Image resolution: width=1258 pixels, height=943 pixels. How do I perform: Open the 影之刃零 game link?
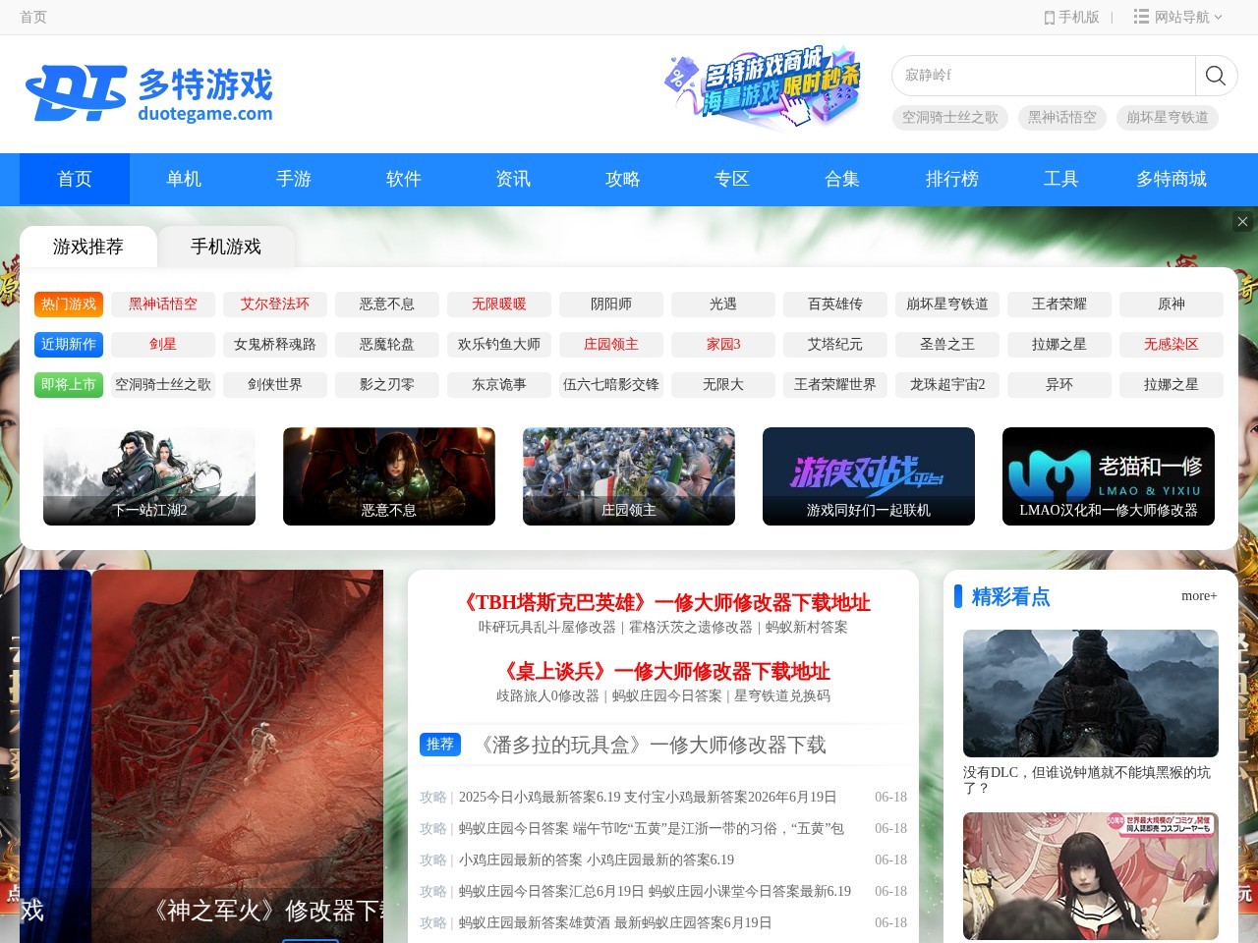(x=387, y=385)
